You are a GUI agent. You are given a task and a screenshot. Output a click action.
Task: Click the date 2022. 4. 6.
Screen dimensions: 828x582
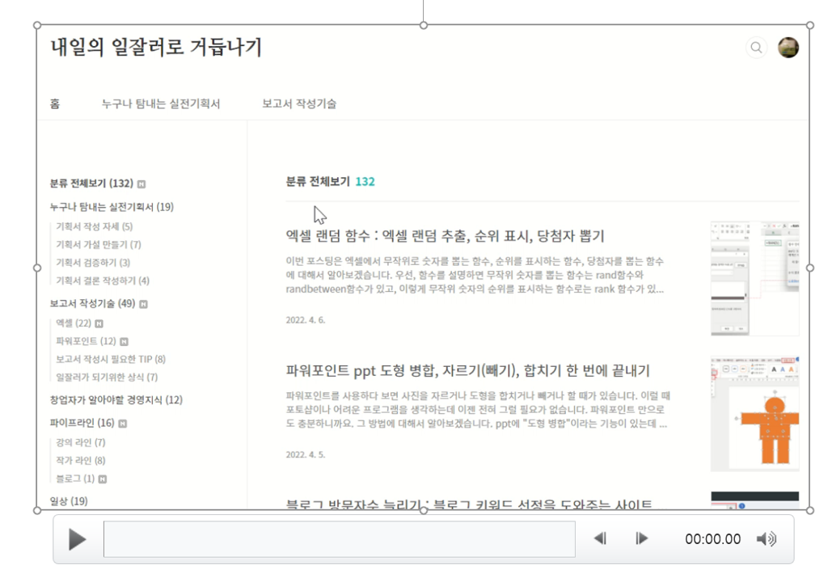[305, 319]
